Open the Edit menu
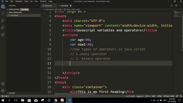 (x=11, y=1)
